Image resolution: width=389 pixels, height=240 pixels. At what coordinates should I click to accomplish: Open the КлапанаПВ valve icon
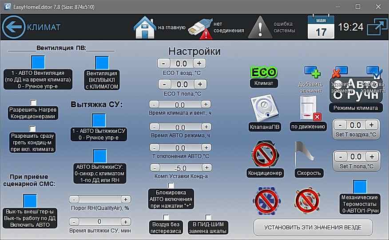point(264,108)
